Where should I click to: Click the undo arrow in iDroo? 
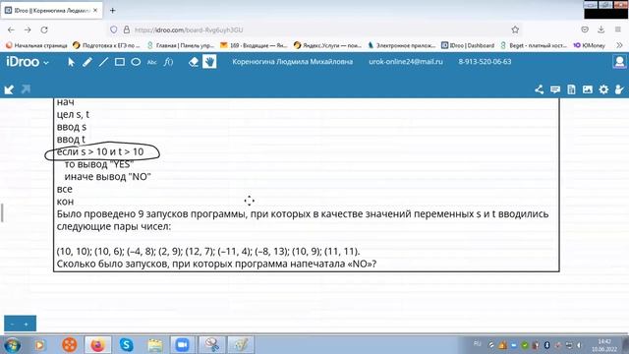9,89
